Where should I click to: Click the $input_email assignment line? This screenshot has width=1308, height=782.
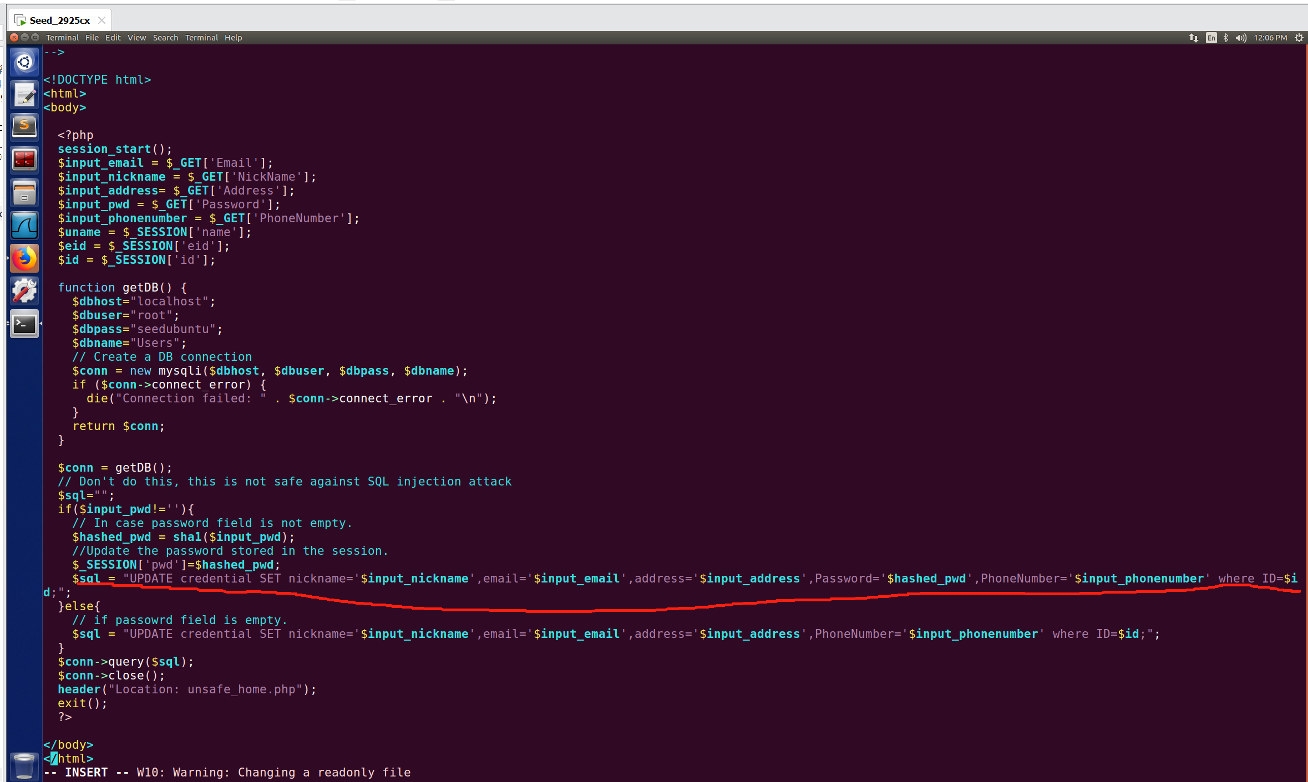point(165,163)
